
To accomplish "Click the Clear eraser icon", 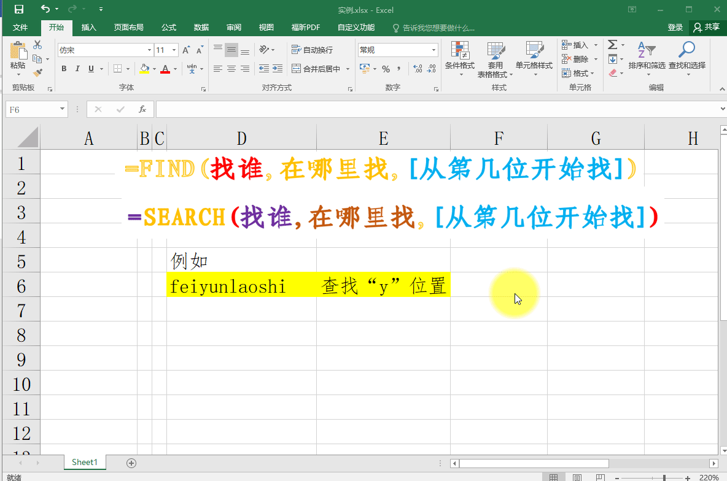I will coord(612,73).
